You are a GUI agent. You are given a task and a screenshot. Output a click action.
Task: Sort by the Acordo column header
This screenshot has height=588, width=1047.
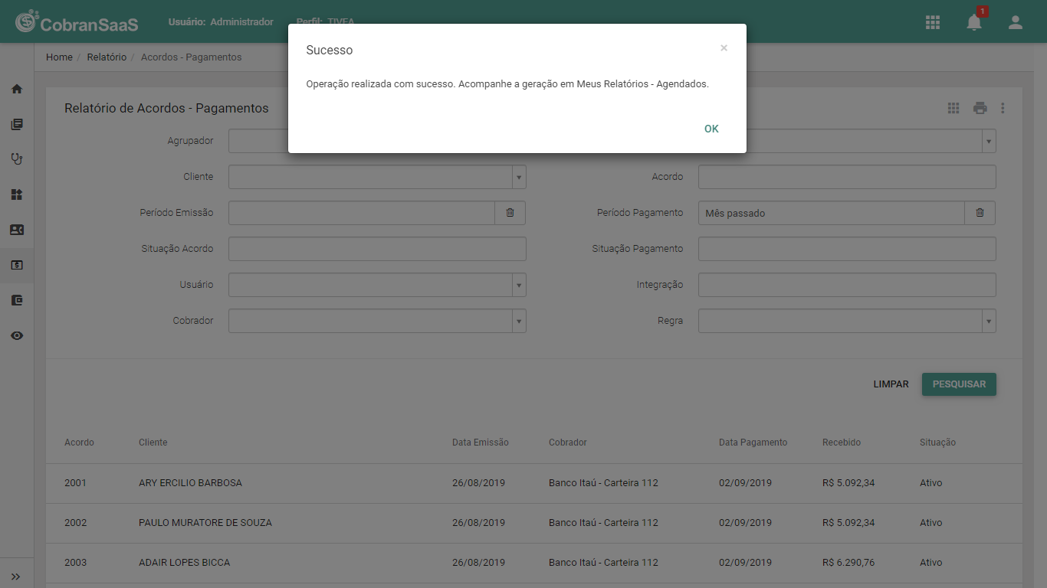(x=80, y=443)
